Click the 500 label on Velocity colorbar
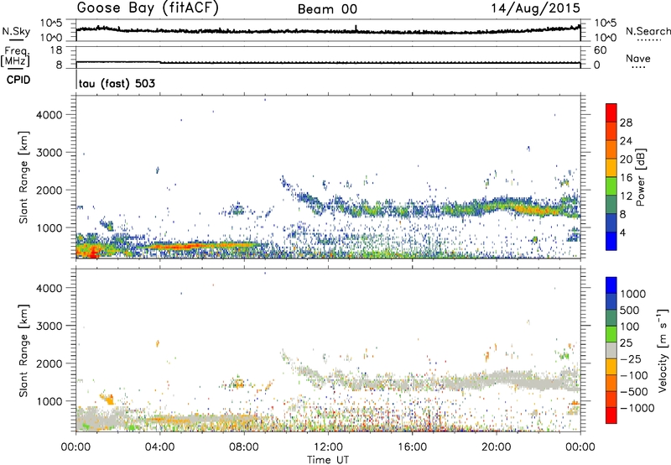This screenshot has height=465, width=671. pos(630,310)
